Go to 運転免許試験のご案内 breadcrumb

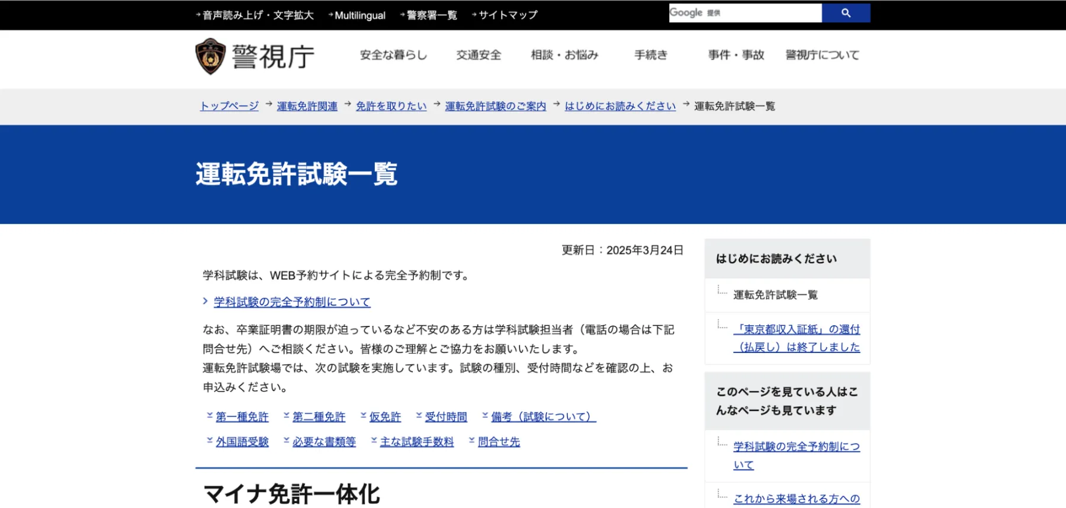pos(495,106)
